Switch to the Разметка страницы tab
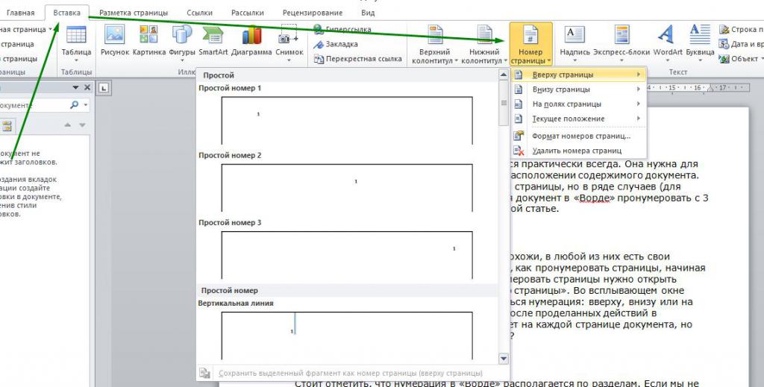The width and height of the screenshot is (764, 387). [134, 13]
